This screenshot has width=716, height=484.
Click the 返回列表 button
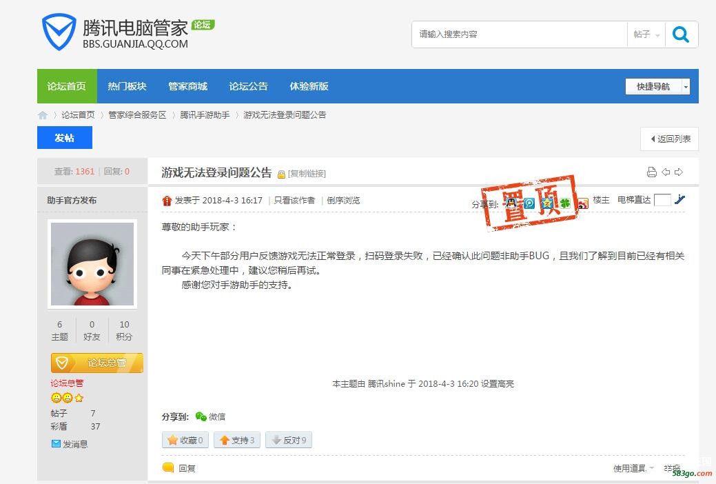[x=669, y=139]
